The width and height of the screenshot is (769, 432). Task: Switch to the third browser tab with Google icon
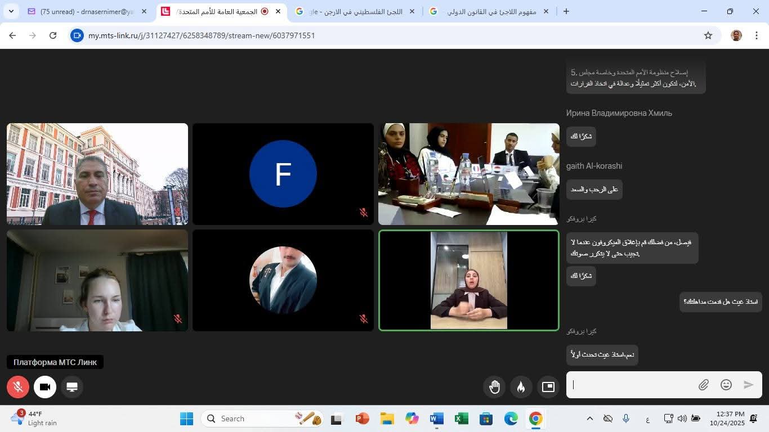tap(356, 11)
